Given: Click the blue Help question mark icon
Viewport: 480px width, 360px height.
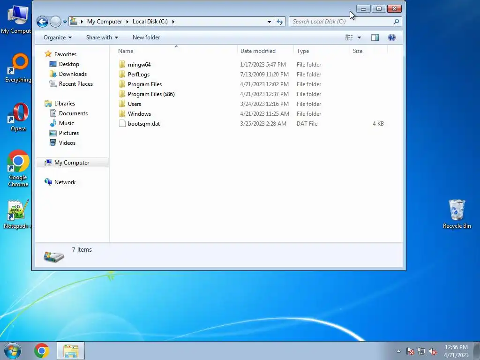Looking at the screenshot, I should 392,37.
